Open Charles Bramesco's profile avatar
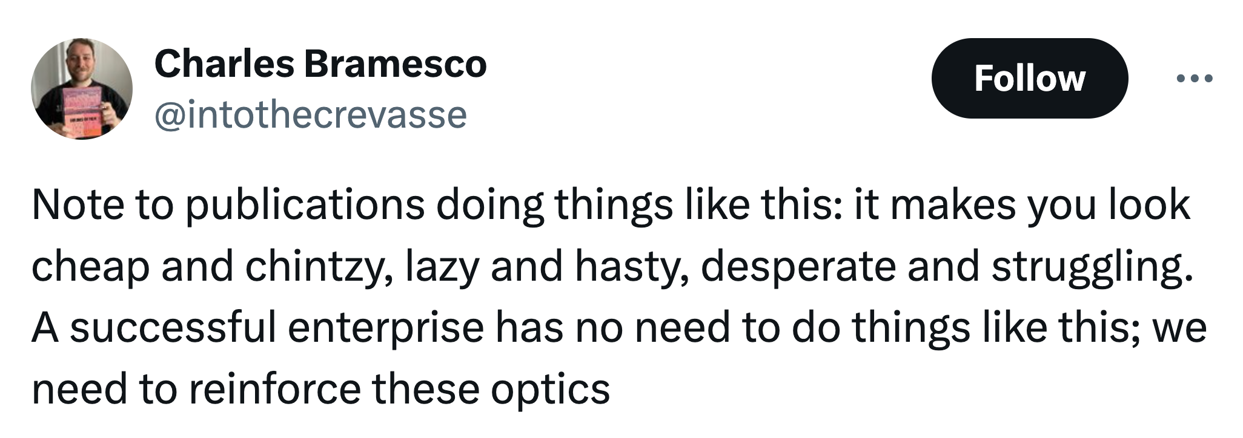The image size is (1243, 438). [x=82, y=89]
